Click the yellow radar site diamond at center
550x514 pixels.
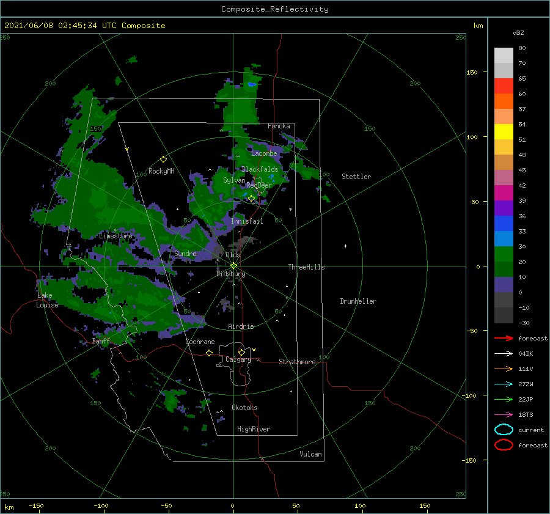tap(233, 266)
